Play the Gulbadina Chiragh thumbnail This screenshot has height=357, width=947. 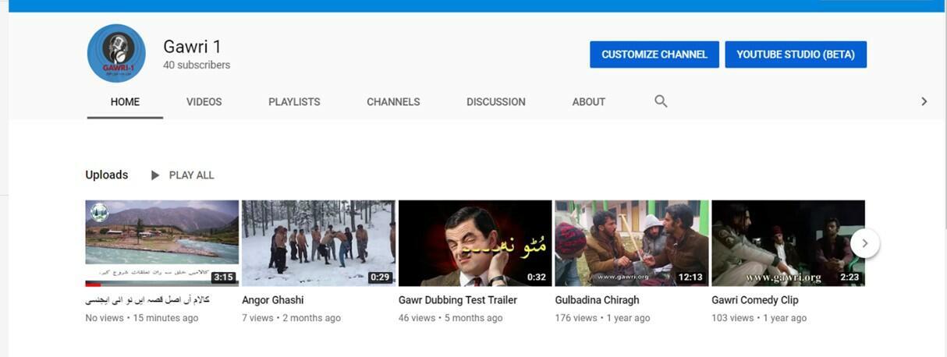tap(632, 243)
